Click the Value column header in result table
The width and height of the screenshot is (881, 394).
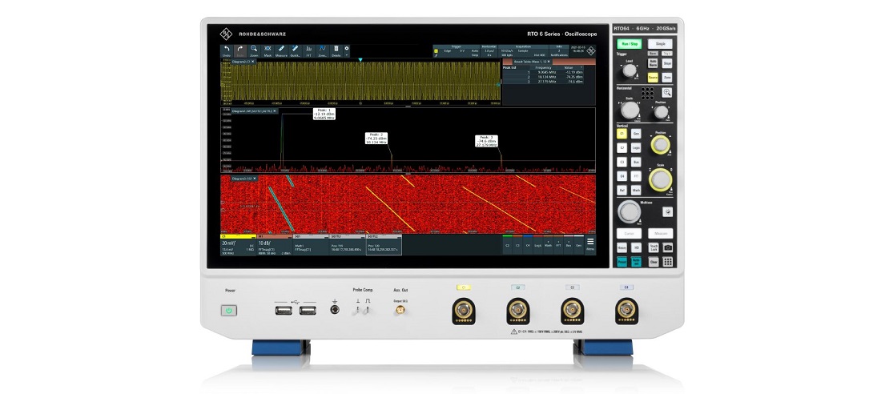(570, 67)
